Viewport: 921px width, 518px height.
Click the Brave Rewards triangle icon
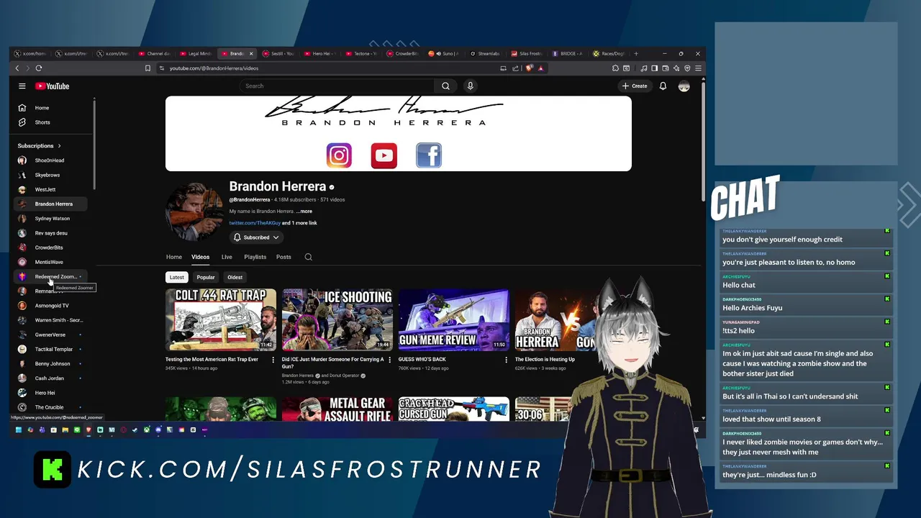click(540, 68)
